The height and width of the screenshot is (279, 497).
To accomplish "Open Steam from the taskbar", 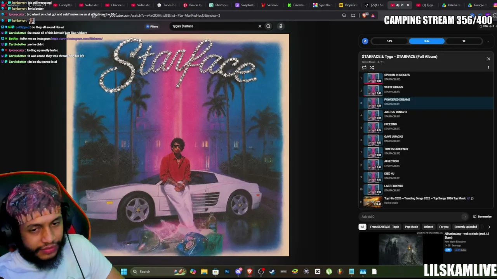I will point(272,272).
